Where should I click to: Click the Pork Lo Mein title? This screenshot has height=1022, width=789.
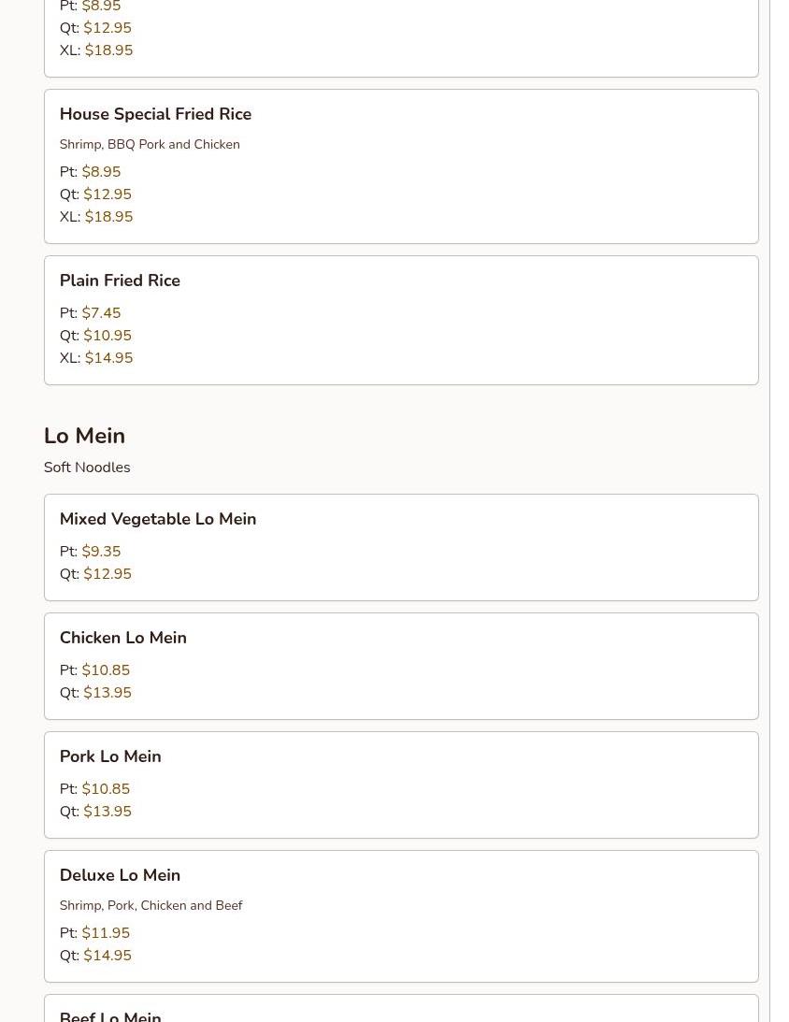[x=110, y=756]
